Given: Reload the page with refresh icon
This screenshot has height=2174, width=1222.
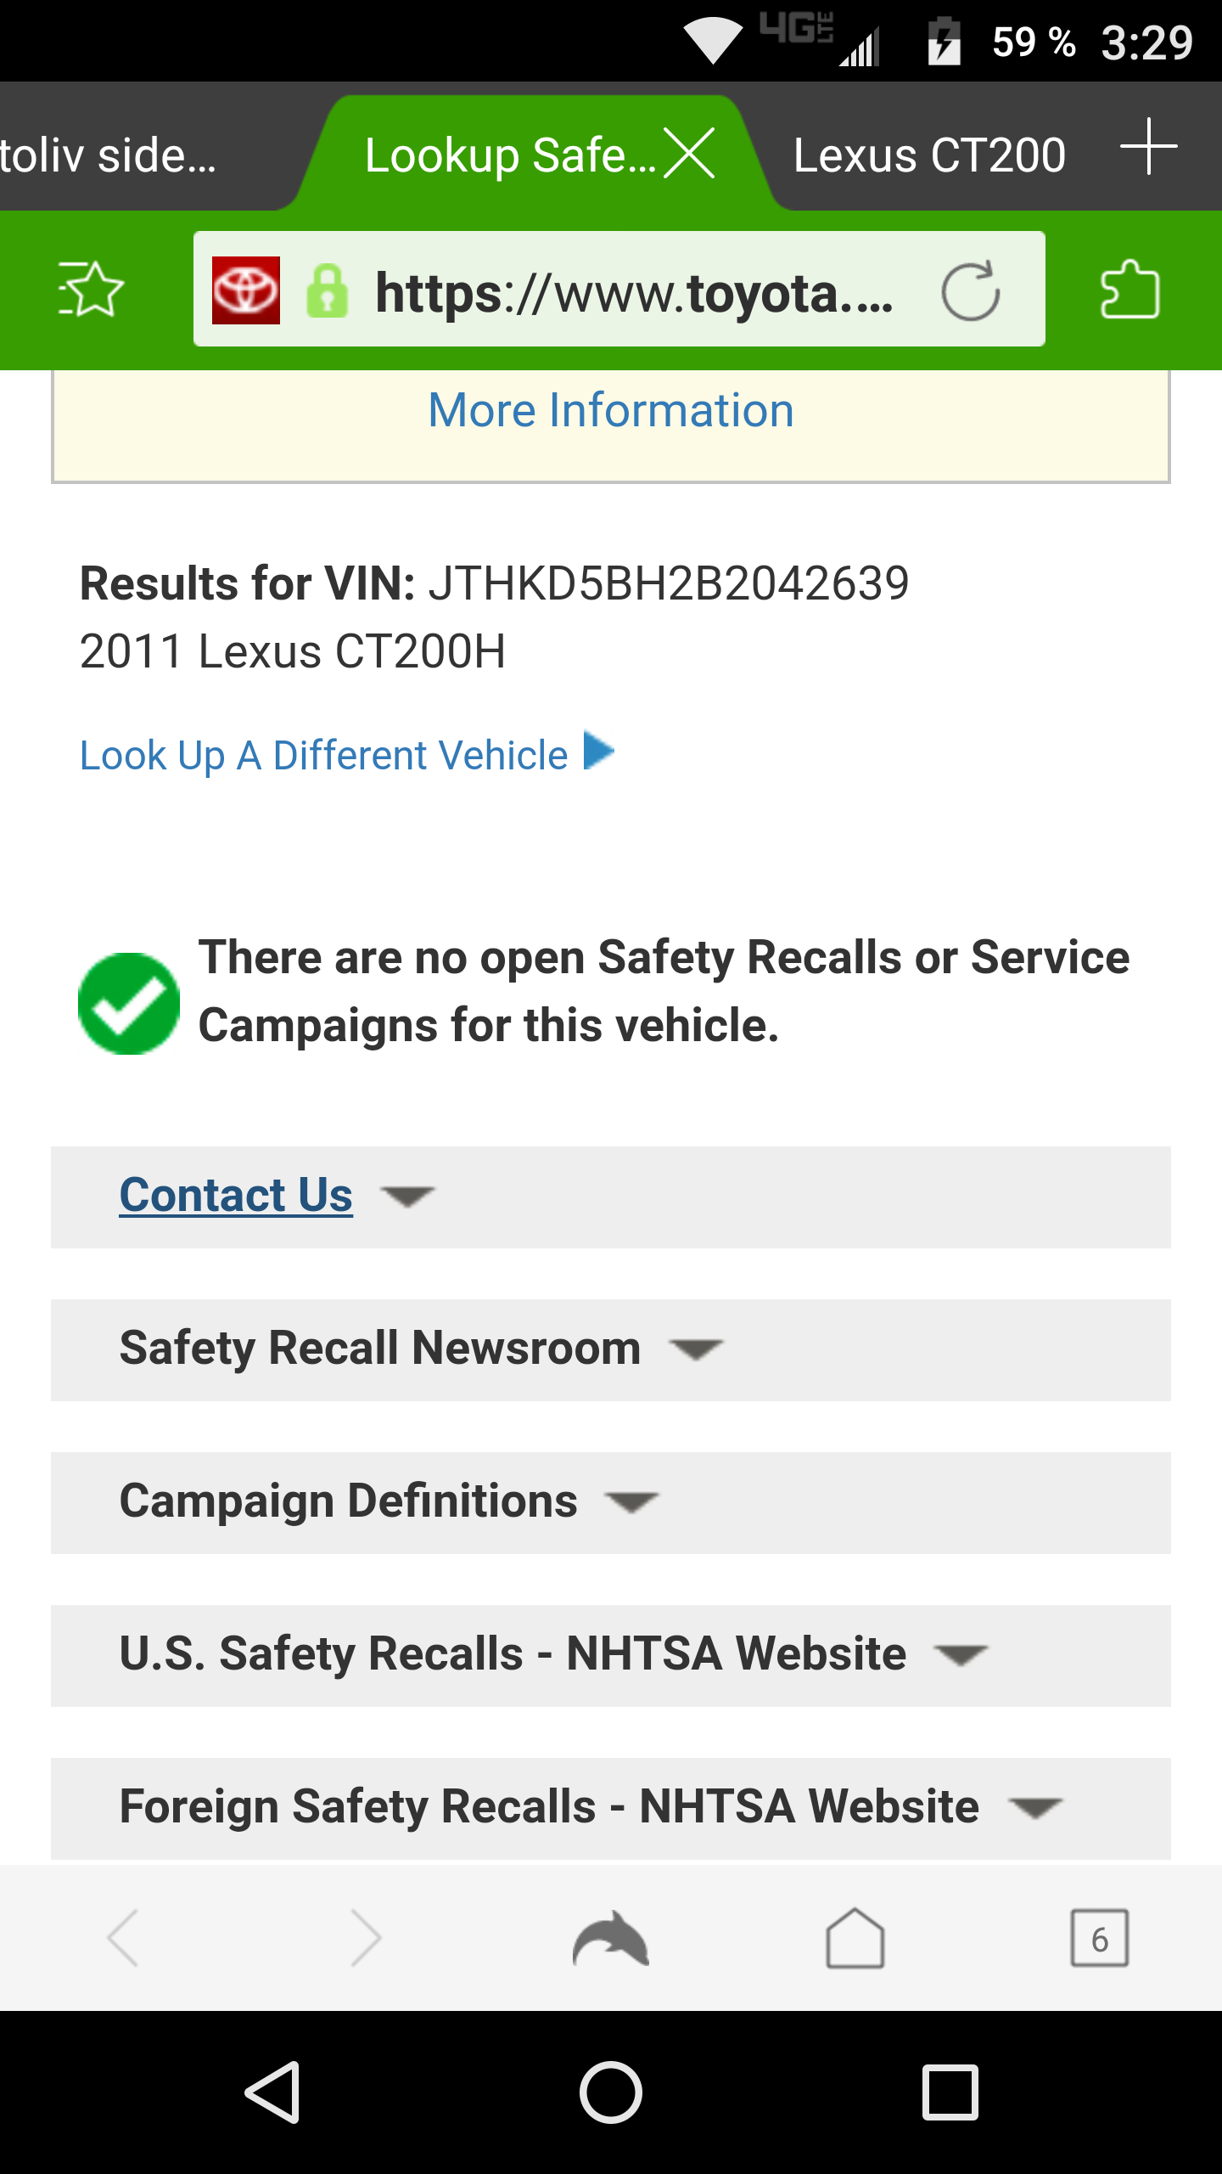Looking at the screenshot, I should point(970,291).
